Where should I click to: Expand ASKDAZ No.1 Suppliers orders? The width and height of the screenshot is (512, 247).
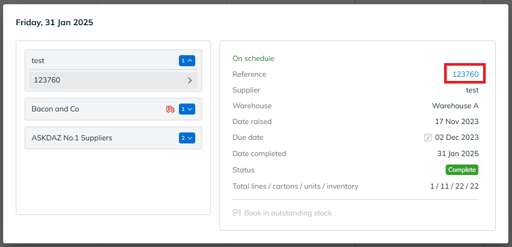[x=187, y=138]
